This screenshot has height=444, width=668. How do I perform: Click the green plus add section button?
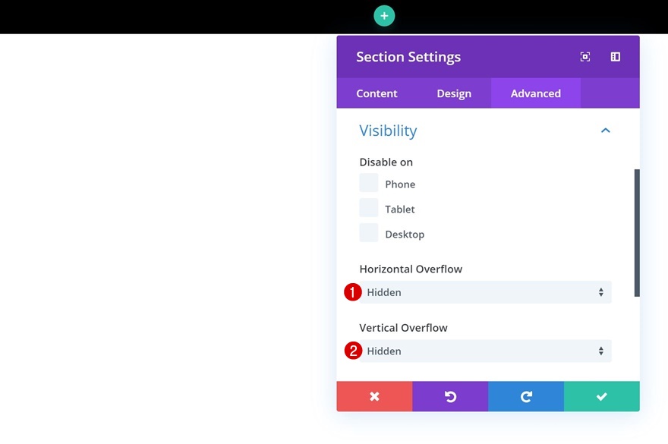[x=384, y=15]
